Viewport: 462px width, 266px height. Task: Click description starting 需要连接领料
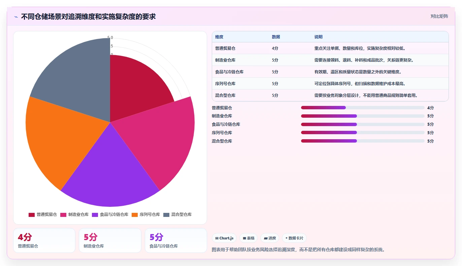[364, 60]
